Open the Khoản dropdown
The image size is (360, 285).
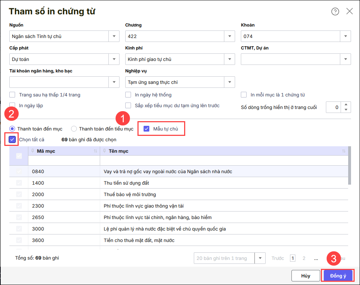(346, 36)
